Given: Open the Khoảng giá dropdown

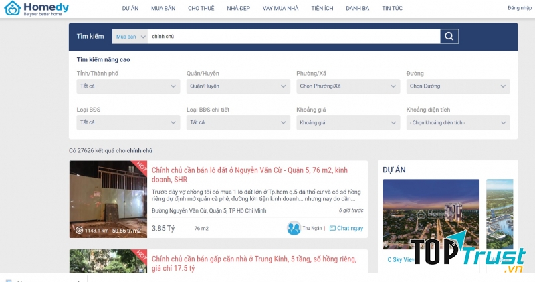Looking at the screenshot, I should click(347, 122).
